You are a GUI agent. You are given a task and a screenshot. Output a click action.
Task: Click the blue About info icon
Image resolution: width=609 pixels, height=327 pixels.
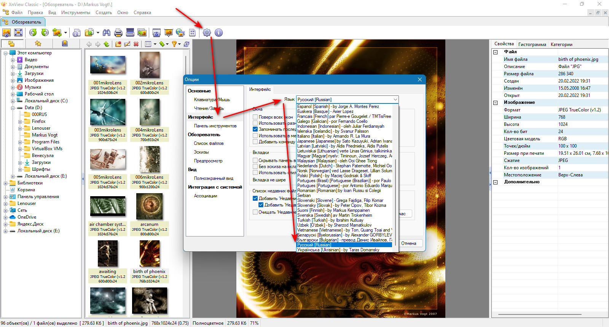tap(218, 33)
